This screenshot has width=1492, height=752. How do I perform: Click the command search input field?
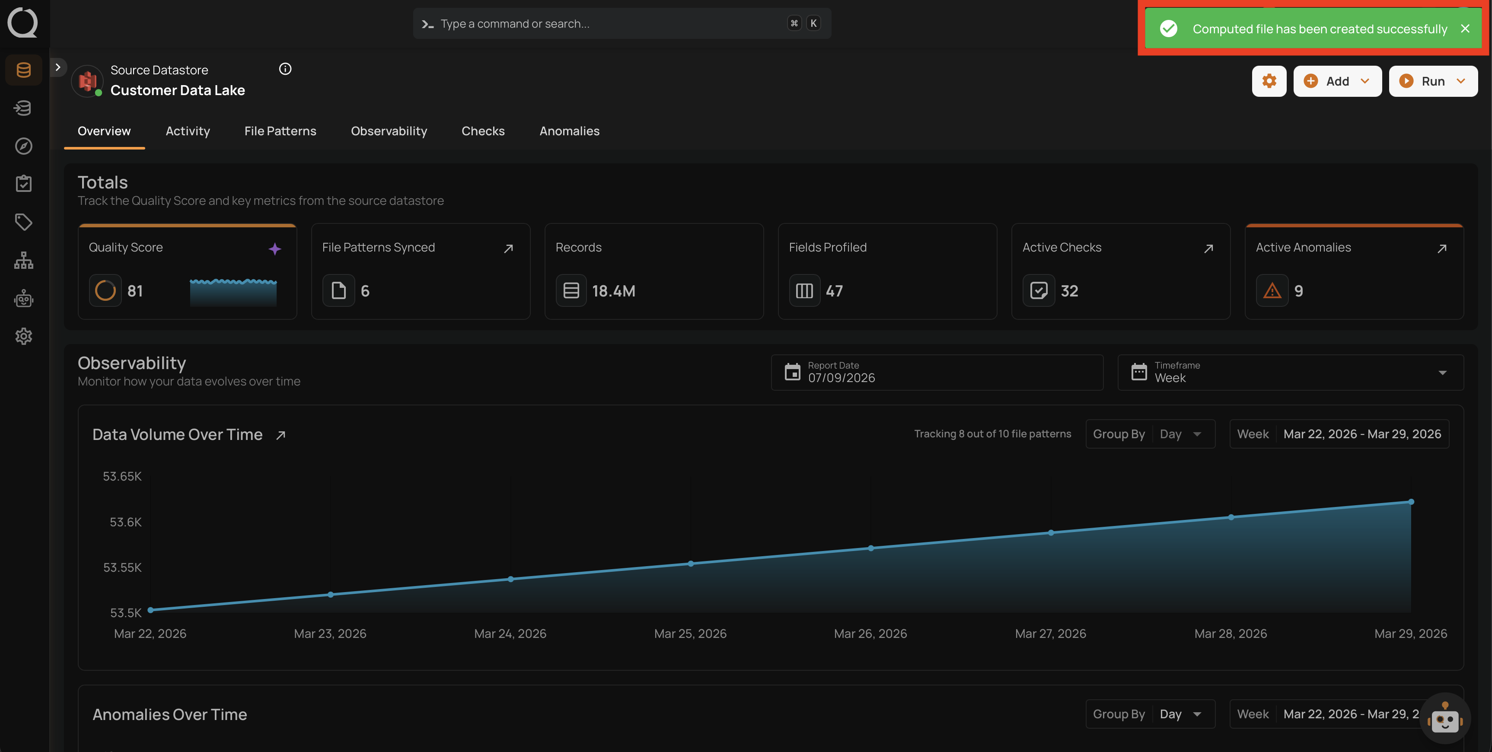622,23
